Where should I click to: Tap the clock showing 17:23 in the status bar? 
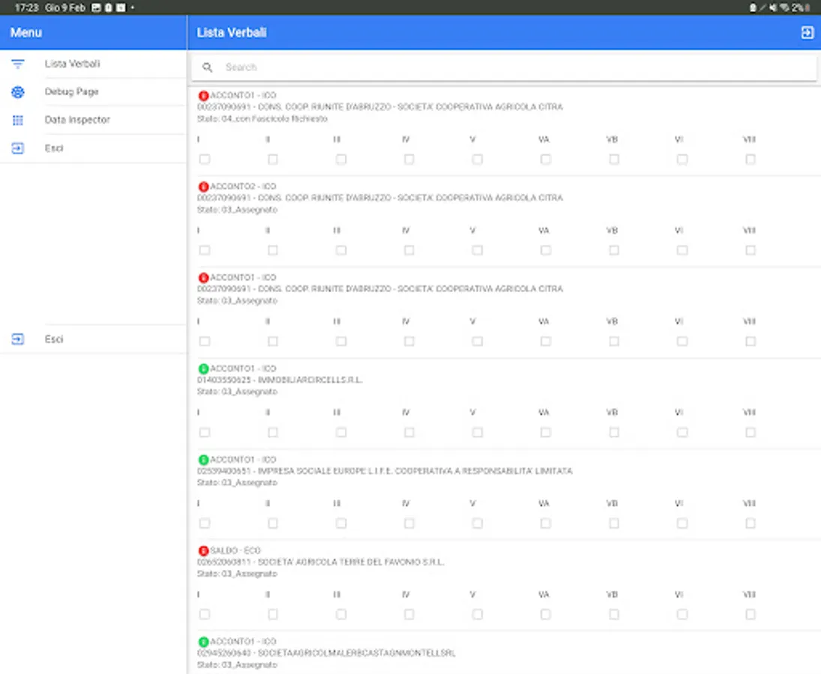pos(26,7)
